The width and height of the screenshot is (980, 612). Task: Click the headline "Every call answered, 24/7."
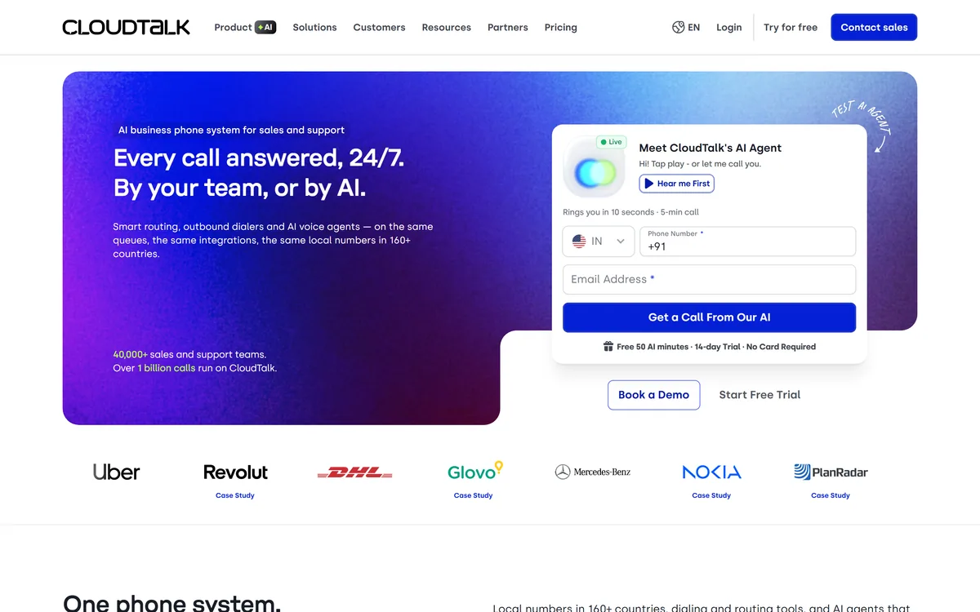click(x=259, y=157)
